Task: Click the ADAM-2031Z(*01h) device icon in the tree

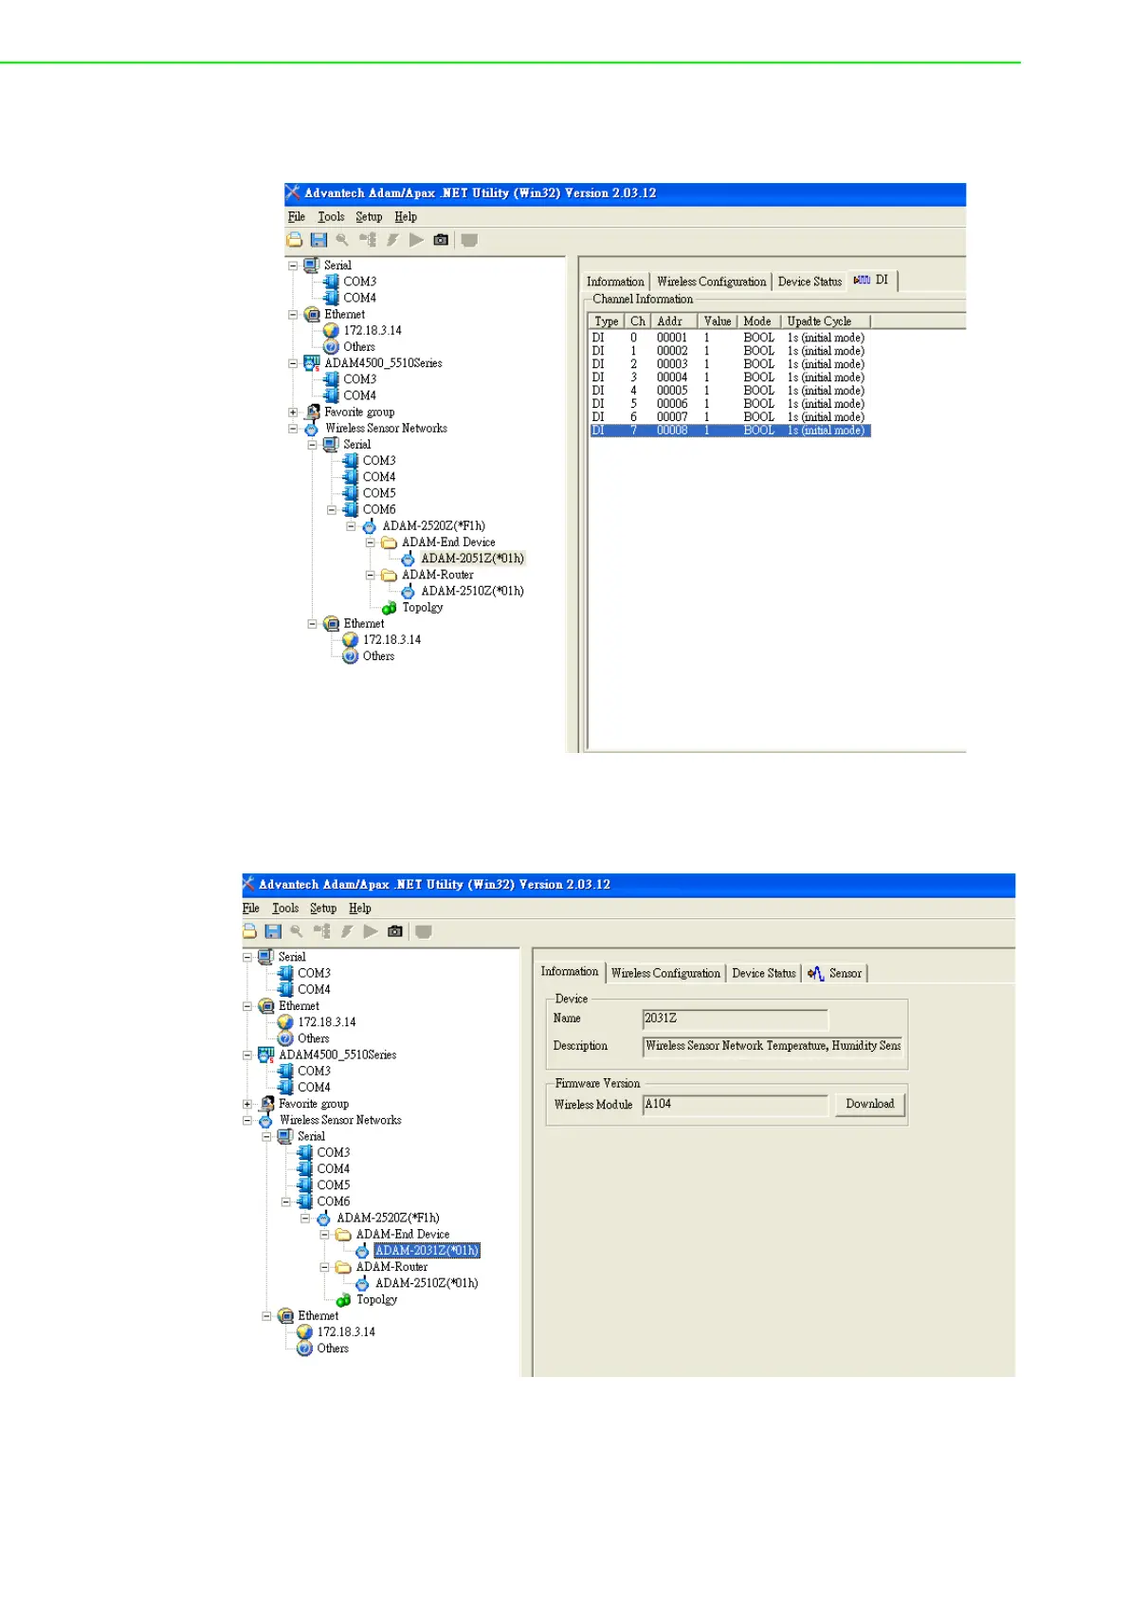Action: coord(362,1251)
